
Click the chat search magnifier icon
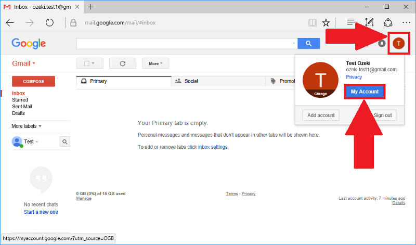click(65, 141)
